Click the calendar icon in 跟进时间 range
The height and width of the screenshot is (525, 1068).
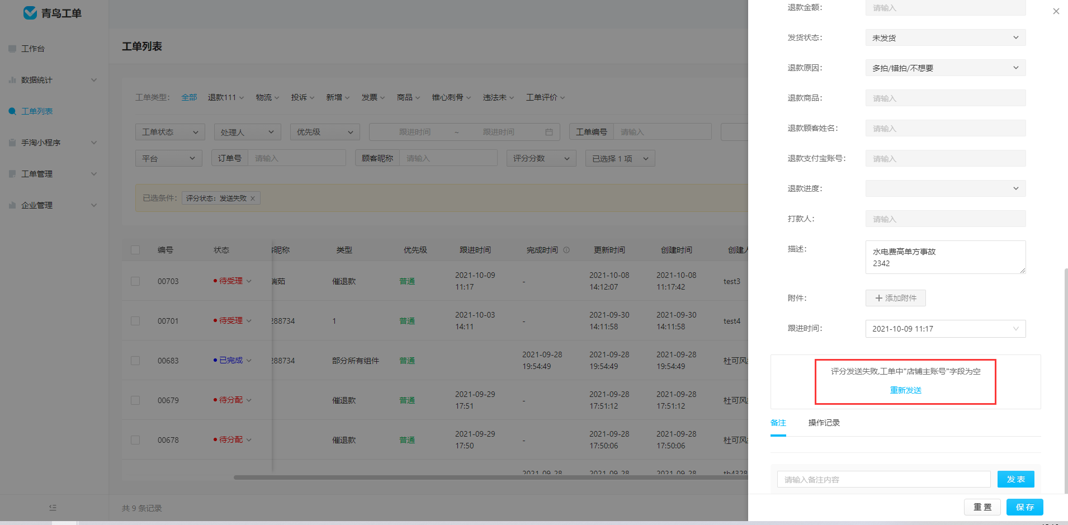point(549,132)
